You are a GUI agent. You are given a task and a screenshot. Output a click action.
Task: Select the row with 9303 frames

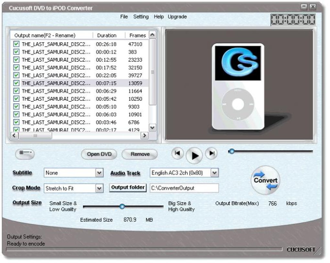pos(80,106)
